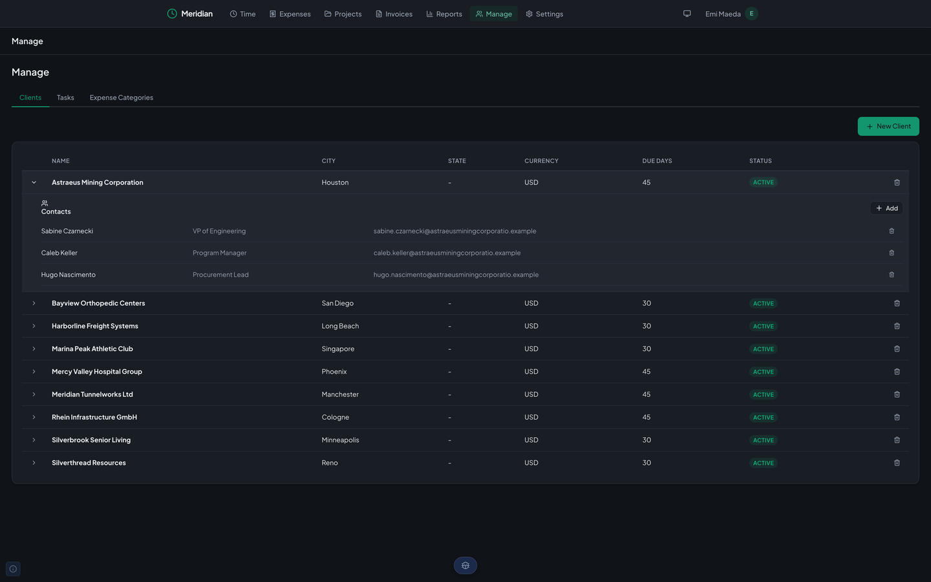Click the Minneapolis city cell
Viewport: 931px width, 582px height.
click(x=340, y=440)
